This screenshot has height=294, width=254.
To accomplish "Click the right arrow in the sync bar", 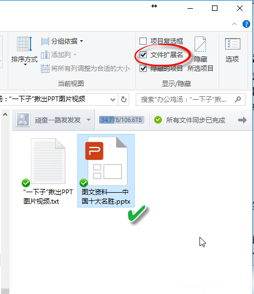I will tap(242, 120).
